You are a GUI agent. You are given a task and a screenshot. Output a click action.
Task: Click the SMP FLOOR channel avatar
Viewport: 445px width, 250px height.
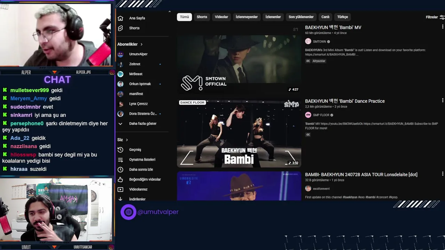[308, 115]
